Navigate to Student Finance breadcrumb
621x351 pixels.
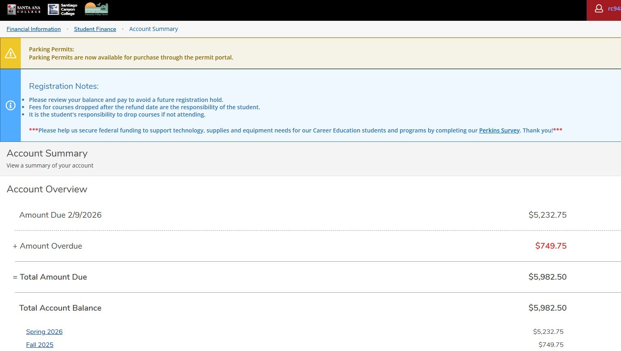click(95, 29)
